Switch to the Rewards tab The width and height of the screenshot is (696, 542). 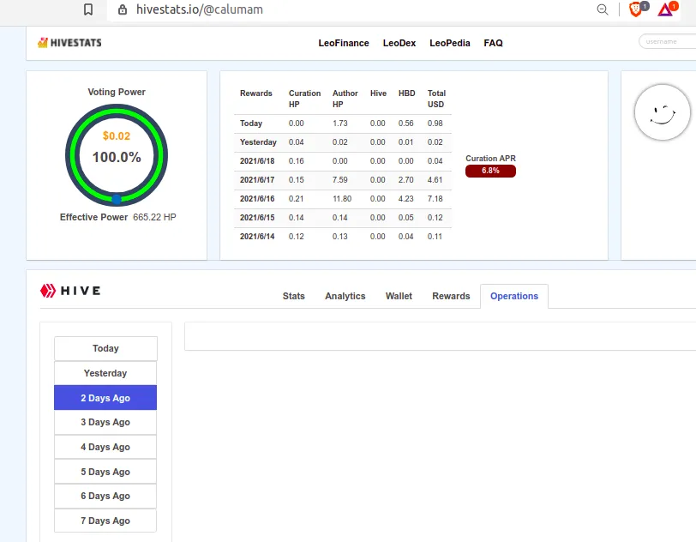coord(451,297)
